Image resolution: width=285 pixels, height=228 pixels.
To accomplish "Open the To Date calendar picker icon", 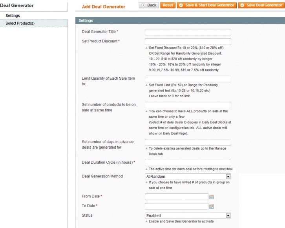I will (211, 206).
